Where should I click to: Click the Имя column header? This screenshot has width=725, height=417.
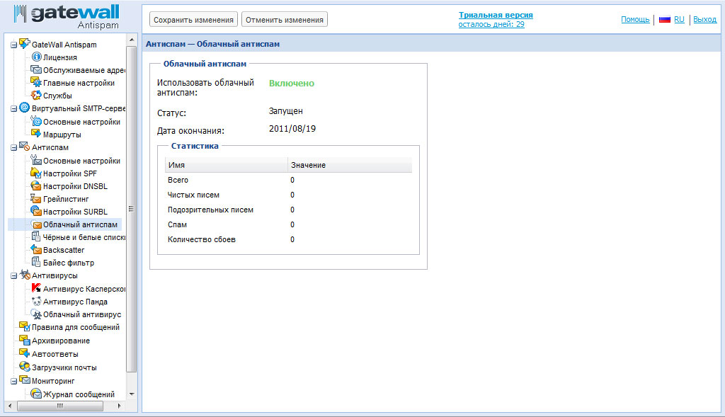(226, 165)
